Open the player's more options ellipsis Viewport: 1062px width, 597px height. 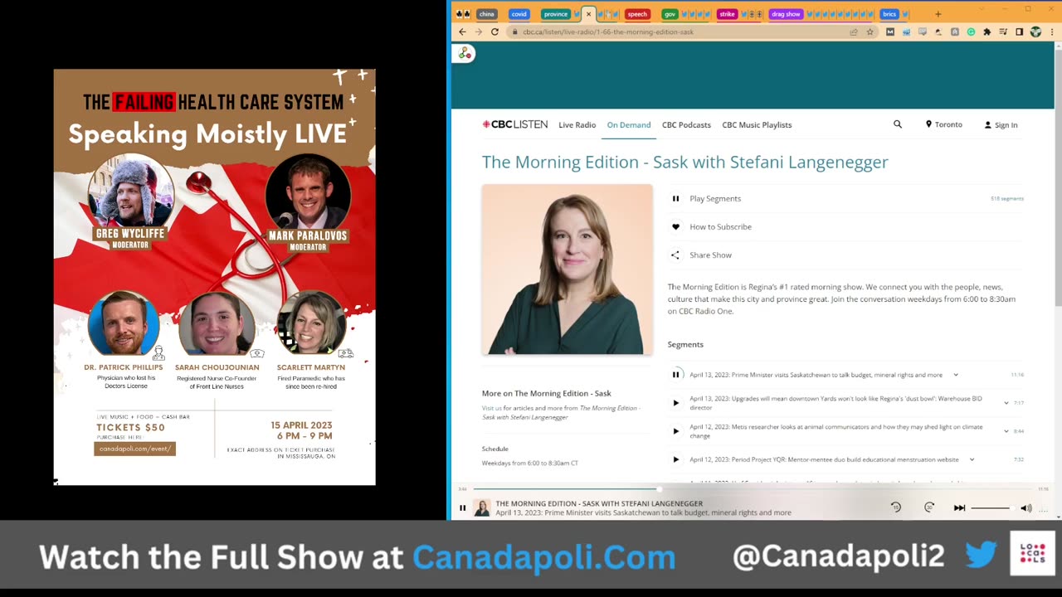(x=1044, y=509)
